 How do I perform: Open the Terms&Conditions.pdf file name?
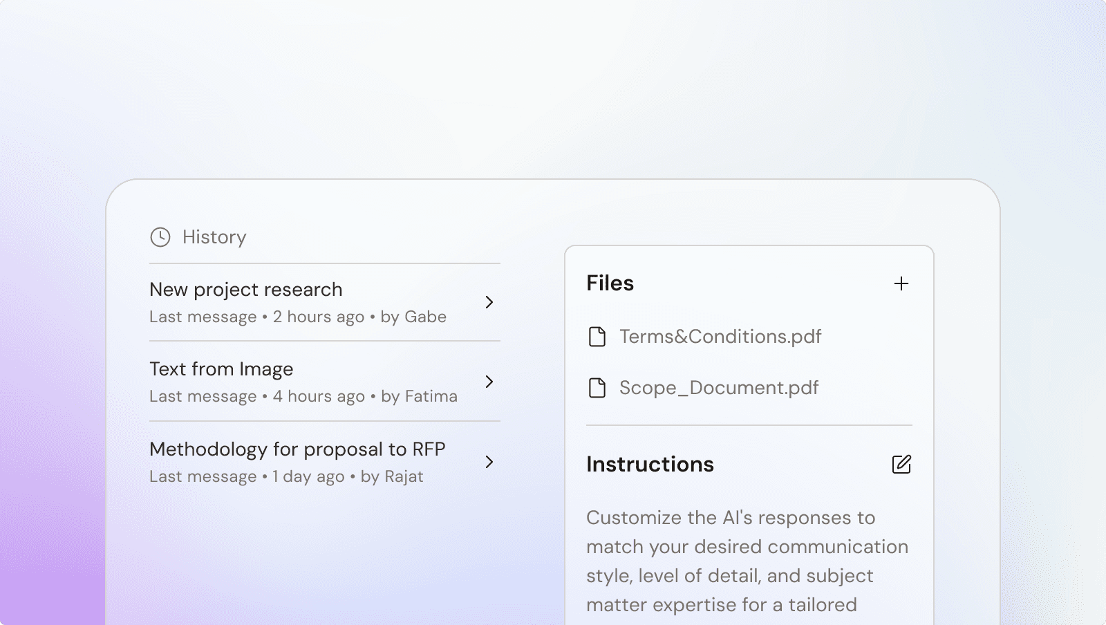pos(720,337)
